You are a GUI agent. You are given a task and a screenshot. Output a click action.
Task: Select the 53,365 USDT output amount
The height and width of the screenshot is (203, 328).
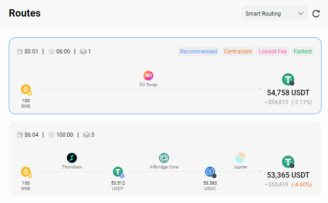288,175
